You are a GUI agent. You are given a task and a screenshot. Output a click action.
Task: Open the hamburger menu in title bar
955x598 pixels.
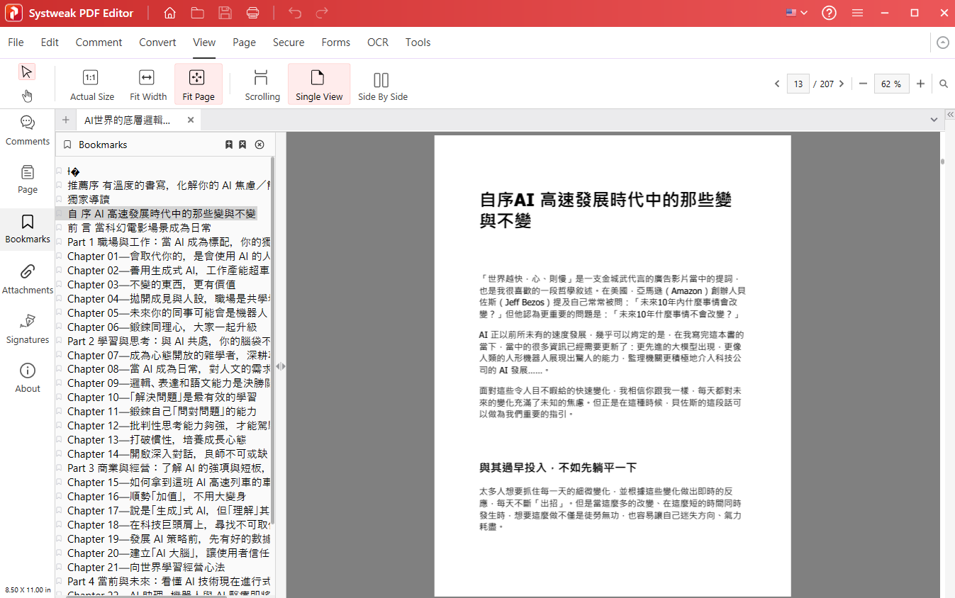pyautogui.click(x=857, y=13)
